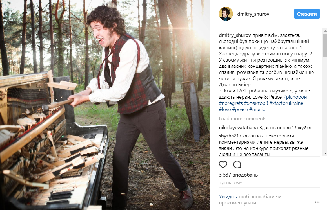The height and width of the screenshot is (210, 327).
Task: Open the three-dot more options menu
Action: coord(317,202)
